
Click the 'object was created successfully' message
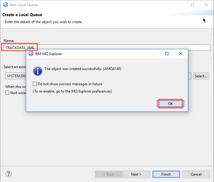click(83, 69)
